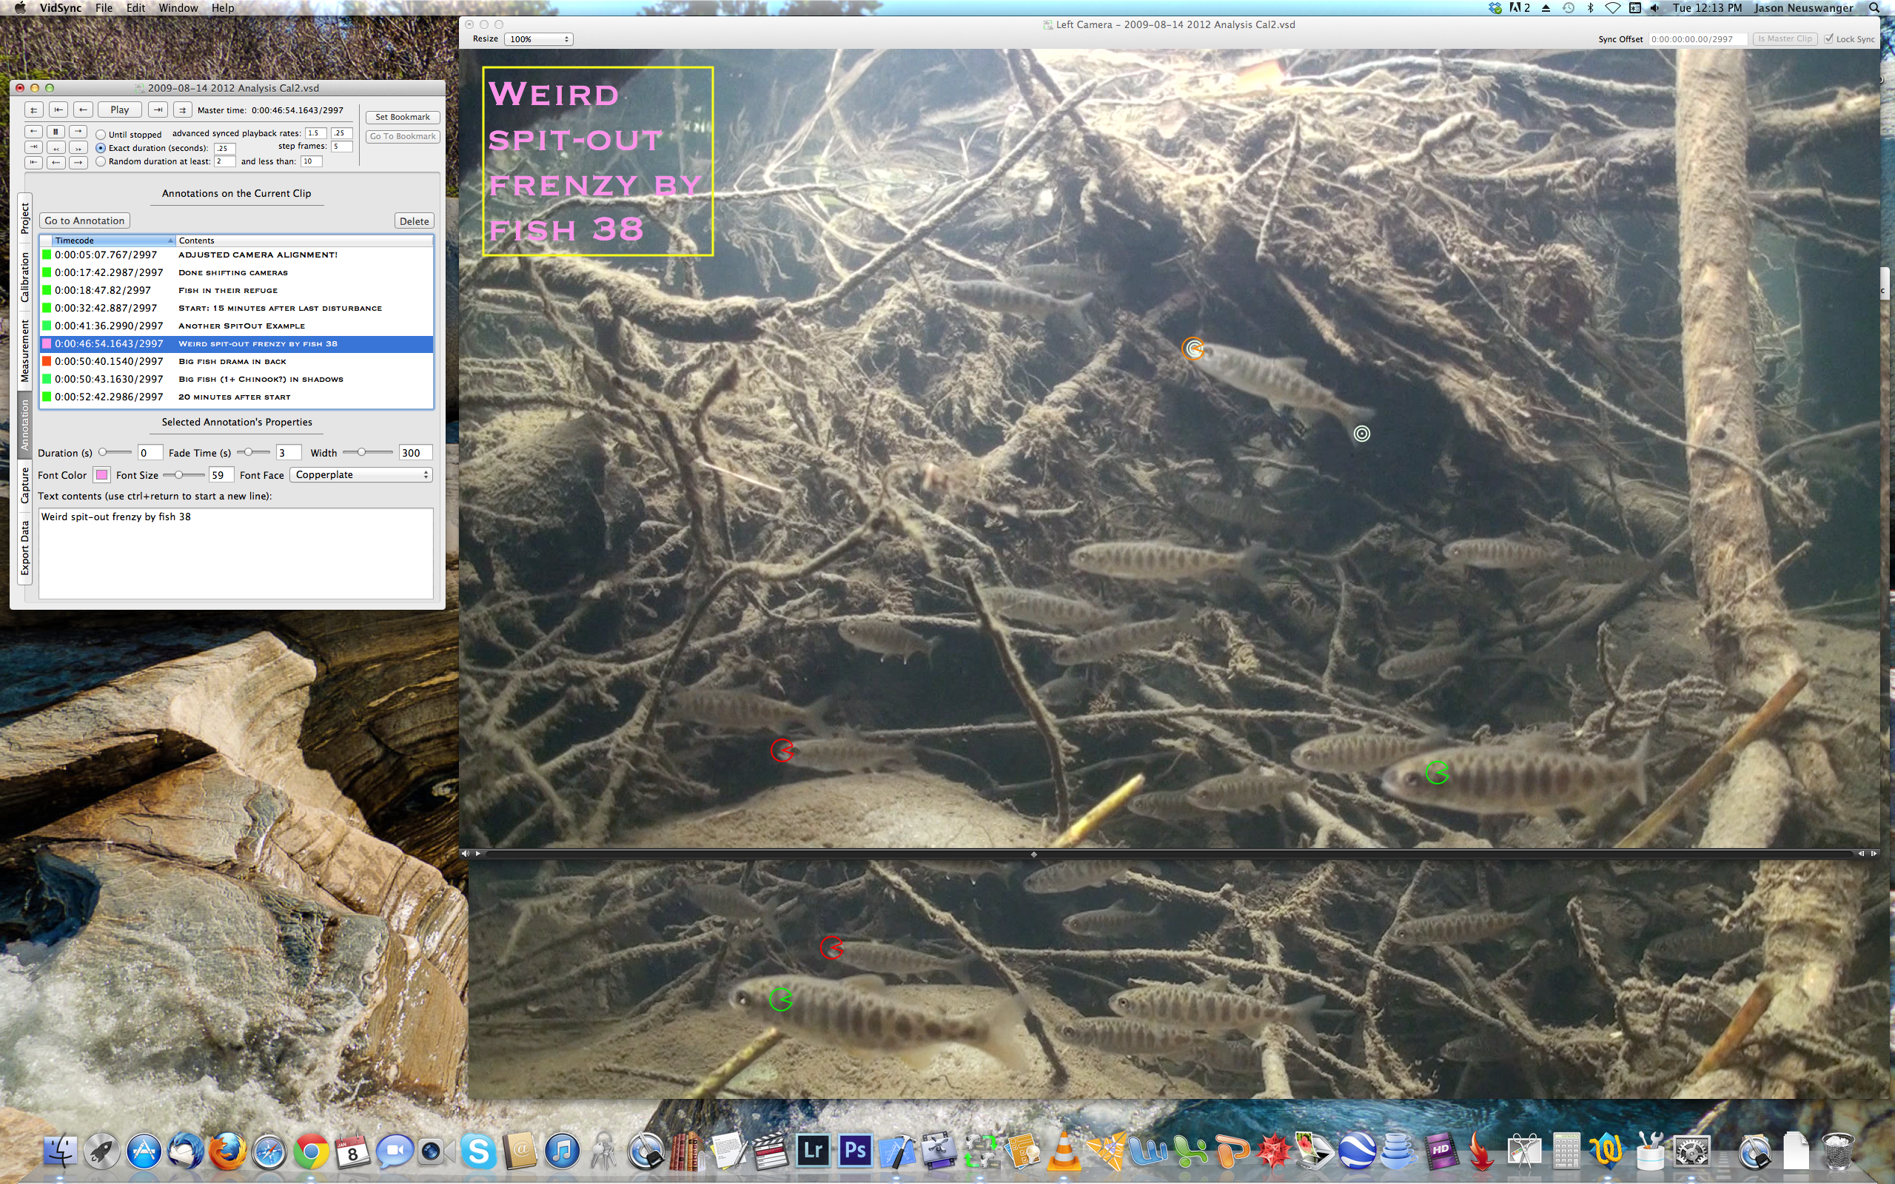Click the Play button

point(120,110)
